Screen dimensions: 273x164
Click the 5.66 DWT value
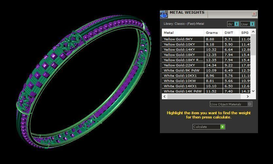[229, 81]
